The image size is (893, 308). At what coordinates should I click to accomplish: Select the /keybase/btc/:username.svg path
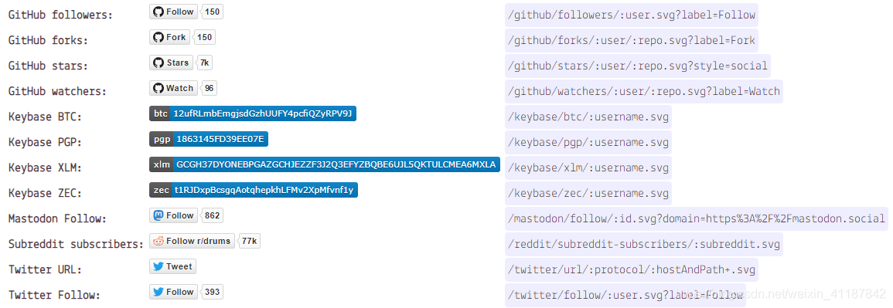click(x=588, y=117)
